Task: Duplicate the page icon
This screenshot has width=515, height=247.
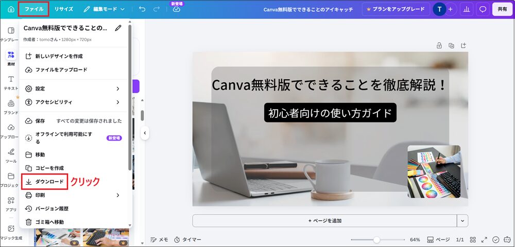Action: click(451, 46)
